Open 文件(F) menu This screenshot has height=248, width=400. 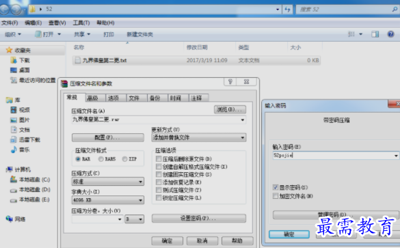[x=10, y=23]
